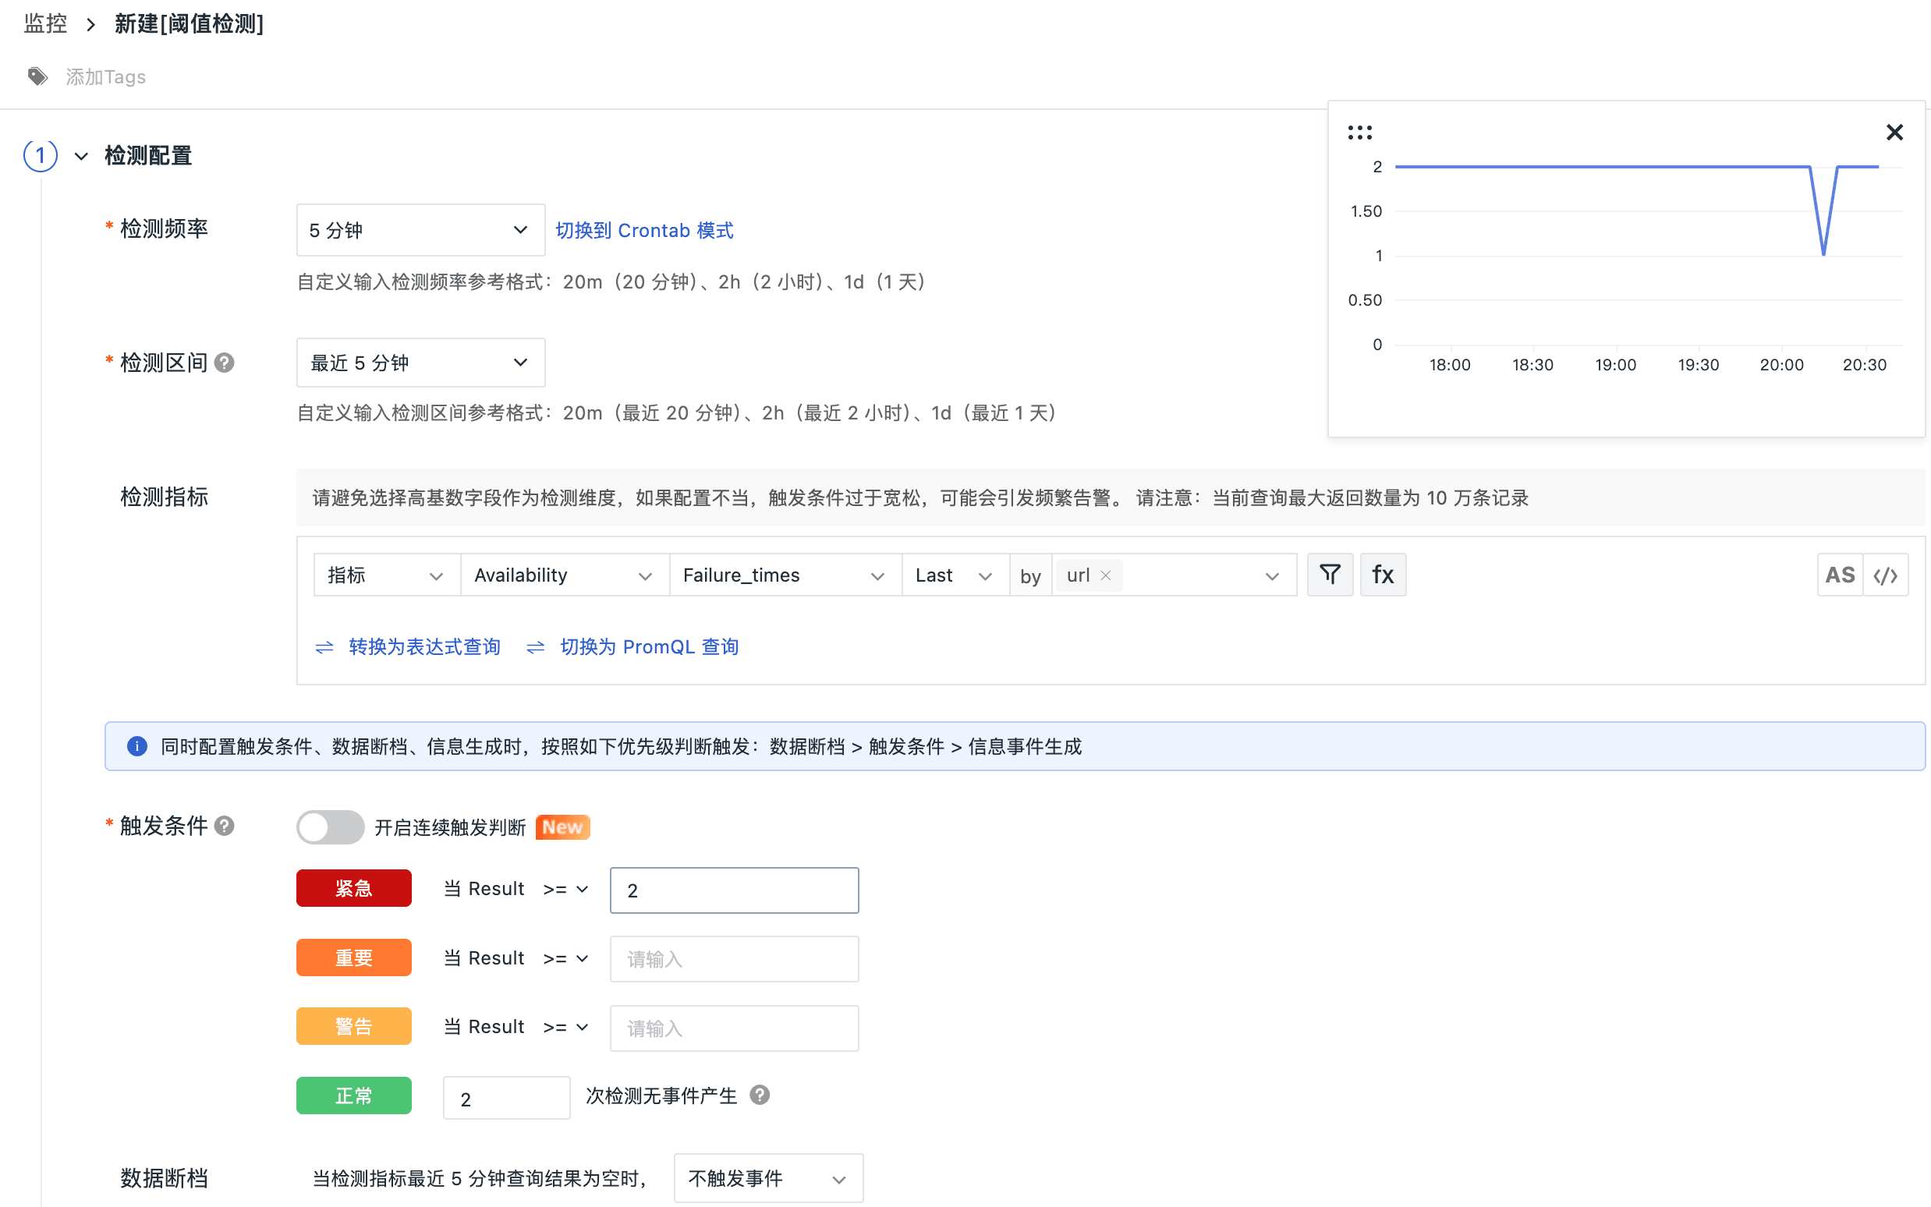Click the step 1 circle indicator
The height and width of the screenshot is (1207, 1931).
[40, 156]
